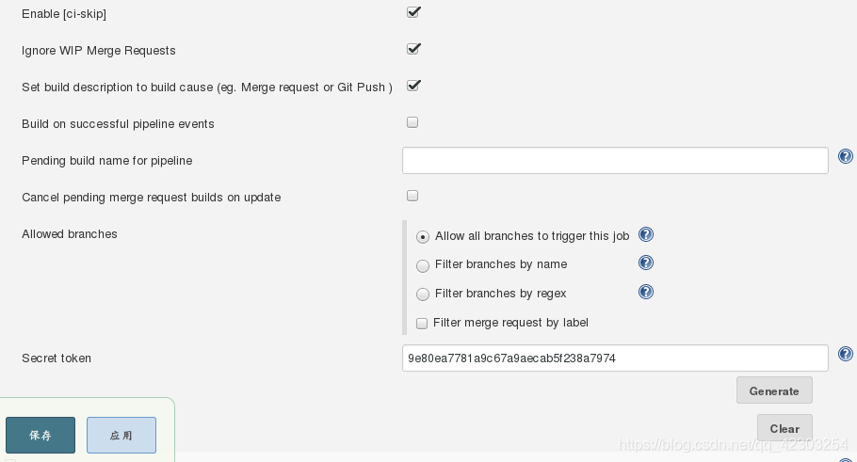The width and height of the screenshot is (857, 462).
Task: Choose Filter branches by name radio option
Action: pos(423,266)
